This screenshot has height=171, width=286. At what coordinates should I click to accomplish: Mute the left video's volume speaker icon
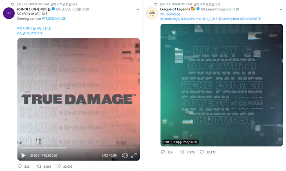click(x=125, y=155)
